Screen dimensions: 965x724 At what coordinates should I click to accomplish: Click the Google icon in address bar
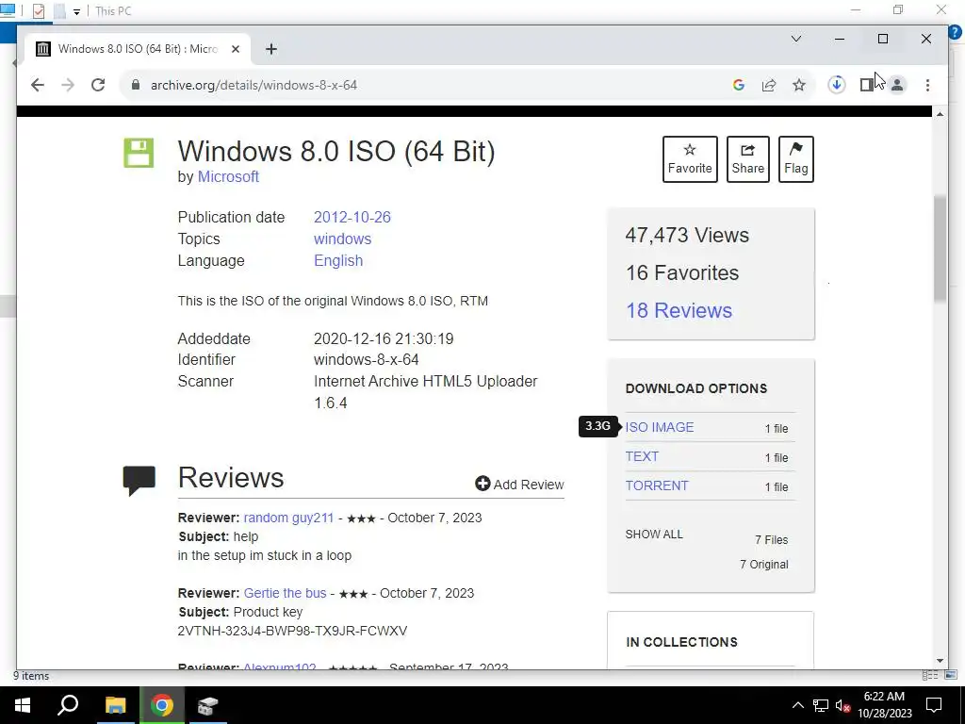coord(739,85)
